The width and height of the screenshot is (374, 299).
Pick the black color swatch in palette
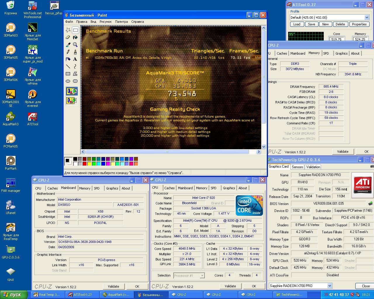click(75, 159)
